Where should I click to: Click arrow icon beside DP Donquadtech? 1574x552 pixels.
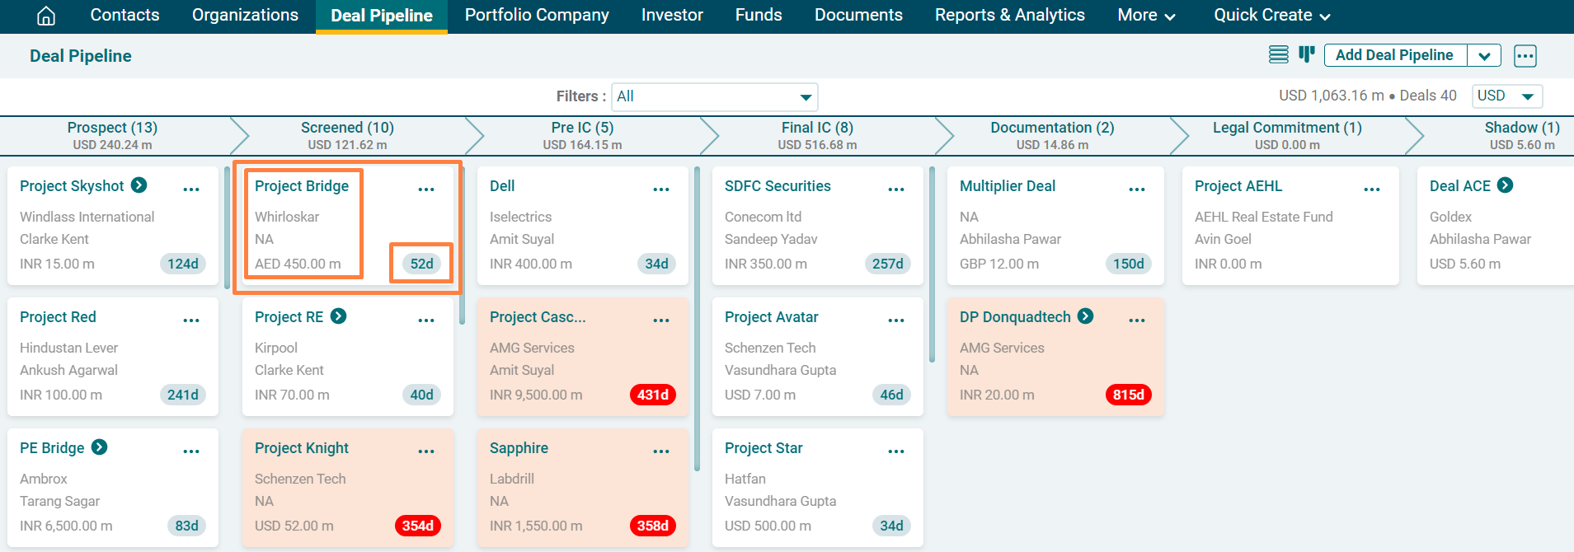click(1085, 316)
